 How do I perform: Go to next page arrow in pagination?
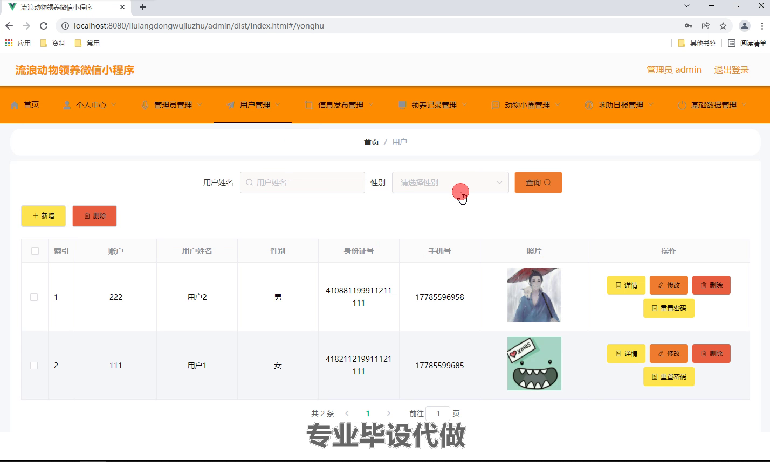pos(388,414)
